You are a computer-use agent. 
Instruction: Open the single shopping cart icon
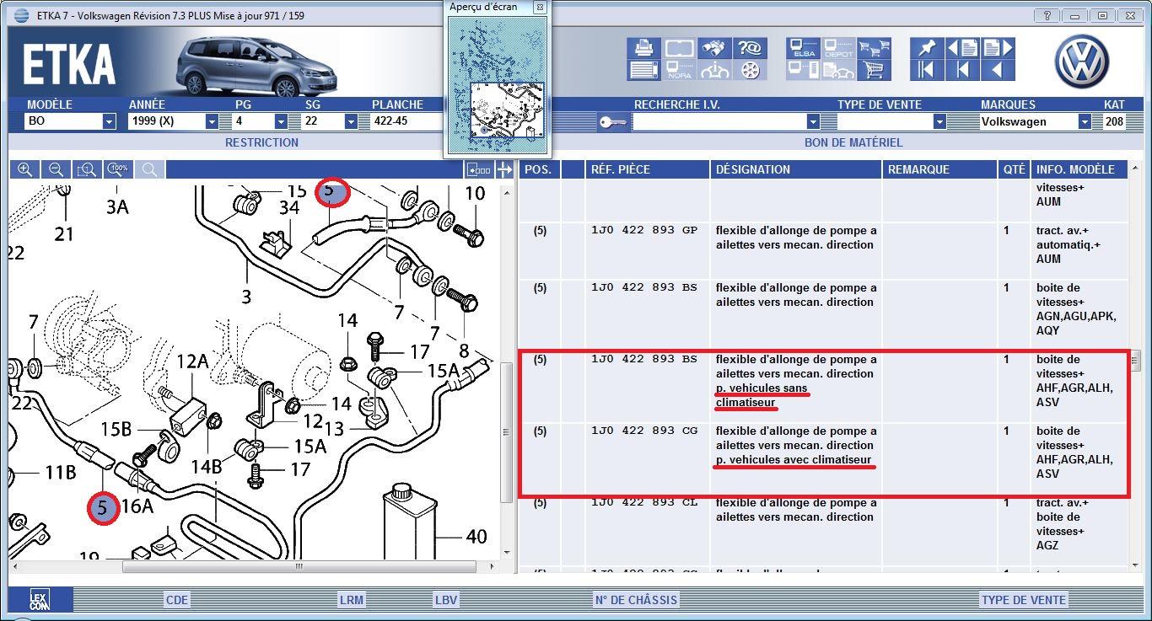875,70
